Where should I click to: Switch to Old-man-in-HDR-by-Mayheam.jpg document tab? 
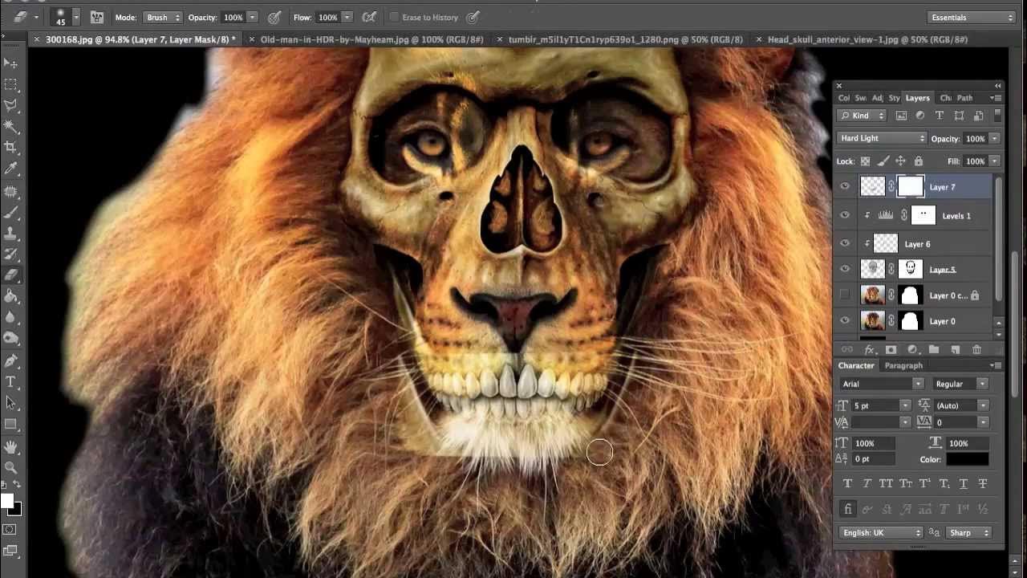click(372, 39)
